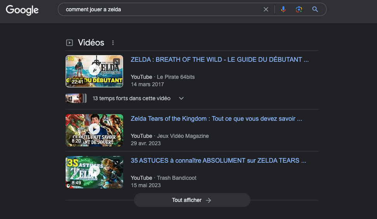This screenshot has height=219, width=377.
Task: Click the 'Jeux Vidéo Magazine' channel text
Action: (x=183, y=136)
